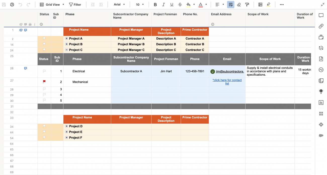Select the Format Painter tool

tap(247, 5)
